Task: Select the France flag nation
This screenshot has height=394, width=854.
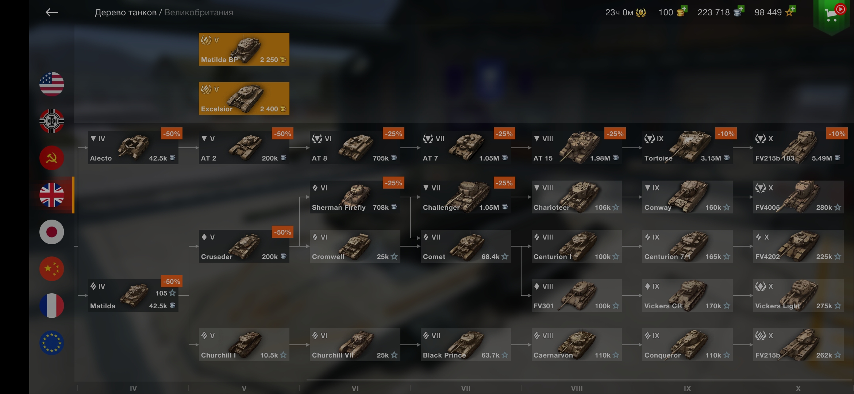Action: tap(51, 306)
